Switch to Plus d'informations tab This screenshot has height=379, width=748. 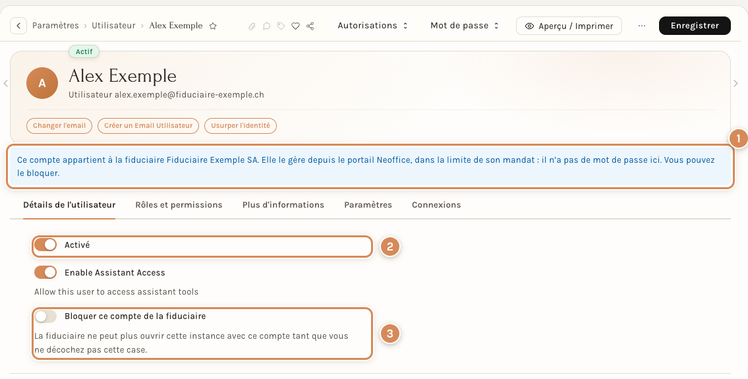point(283,205)
